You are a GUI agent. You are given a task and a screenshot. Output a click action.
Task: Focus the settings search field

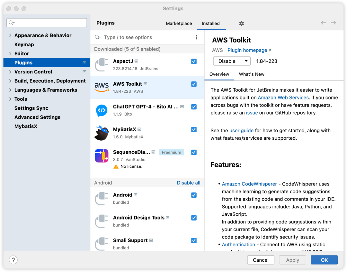tap(47, 23)
